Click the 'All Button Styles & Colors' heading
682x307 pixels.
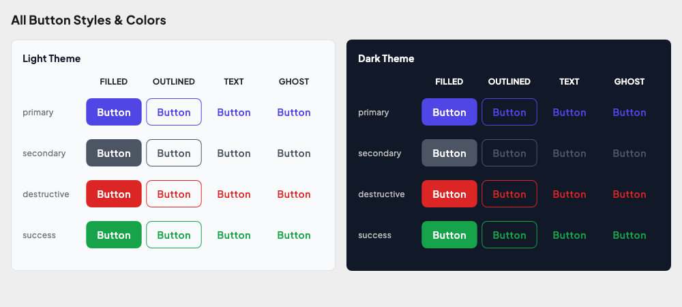(x=89, y=20)
